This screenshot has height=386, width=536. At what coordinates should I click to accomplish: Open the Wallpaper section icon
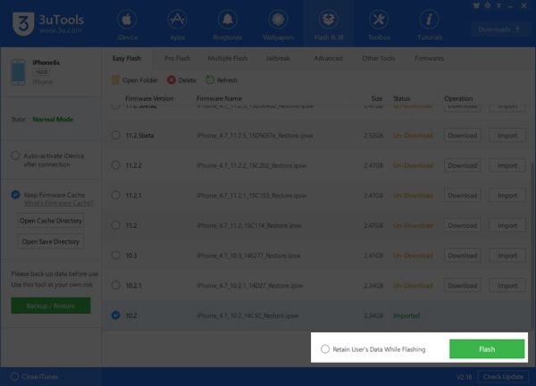[278, 20]
